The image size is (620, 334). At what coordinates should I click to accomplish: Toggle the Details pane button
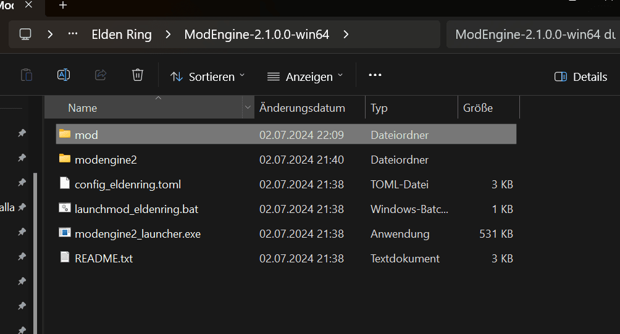[580, 77]
